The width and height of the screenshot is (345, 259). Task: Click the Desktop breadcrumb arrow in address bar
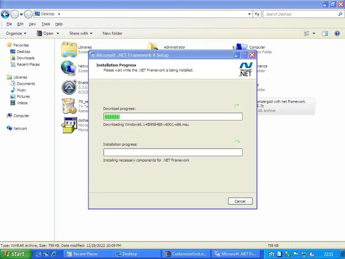59,14
